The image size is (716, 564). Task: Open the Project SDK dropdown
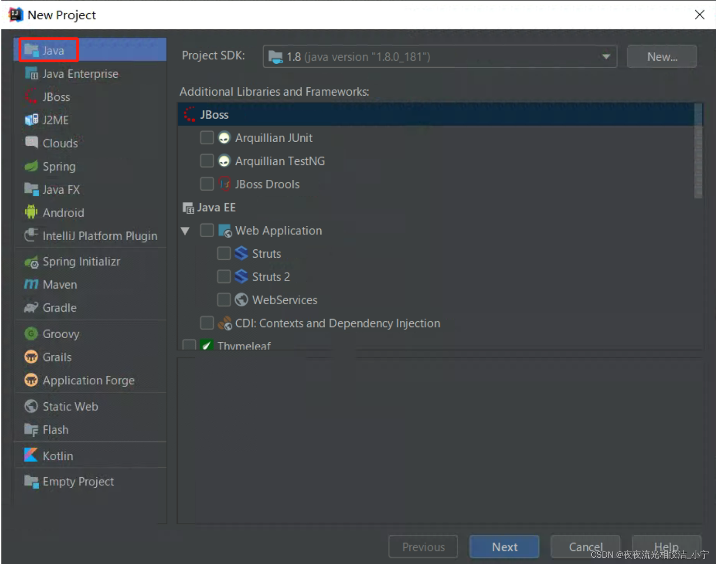coord(440,56)
